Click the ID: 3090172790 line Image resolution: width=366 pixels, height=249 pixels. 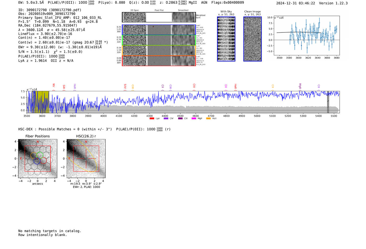click(50, 10)
